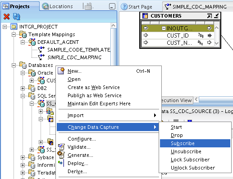Collapse the CUSTOMERS operator to icon
Image resolution: width=233 pixels, height=179 pixels.
216,16
